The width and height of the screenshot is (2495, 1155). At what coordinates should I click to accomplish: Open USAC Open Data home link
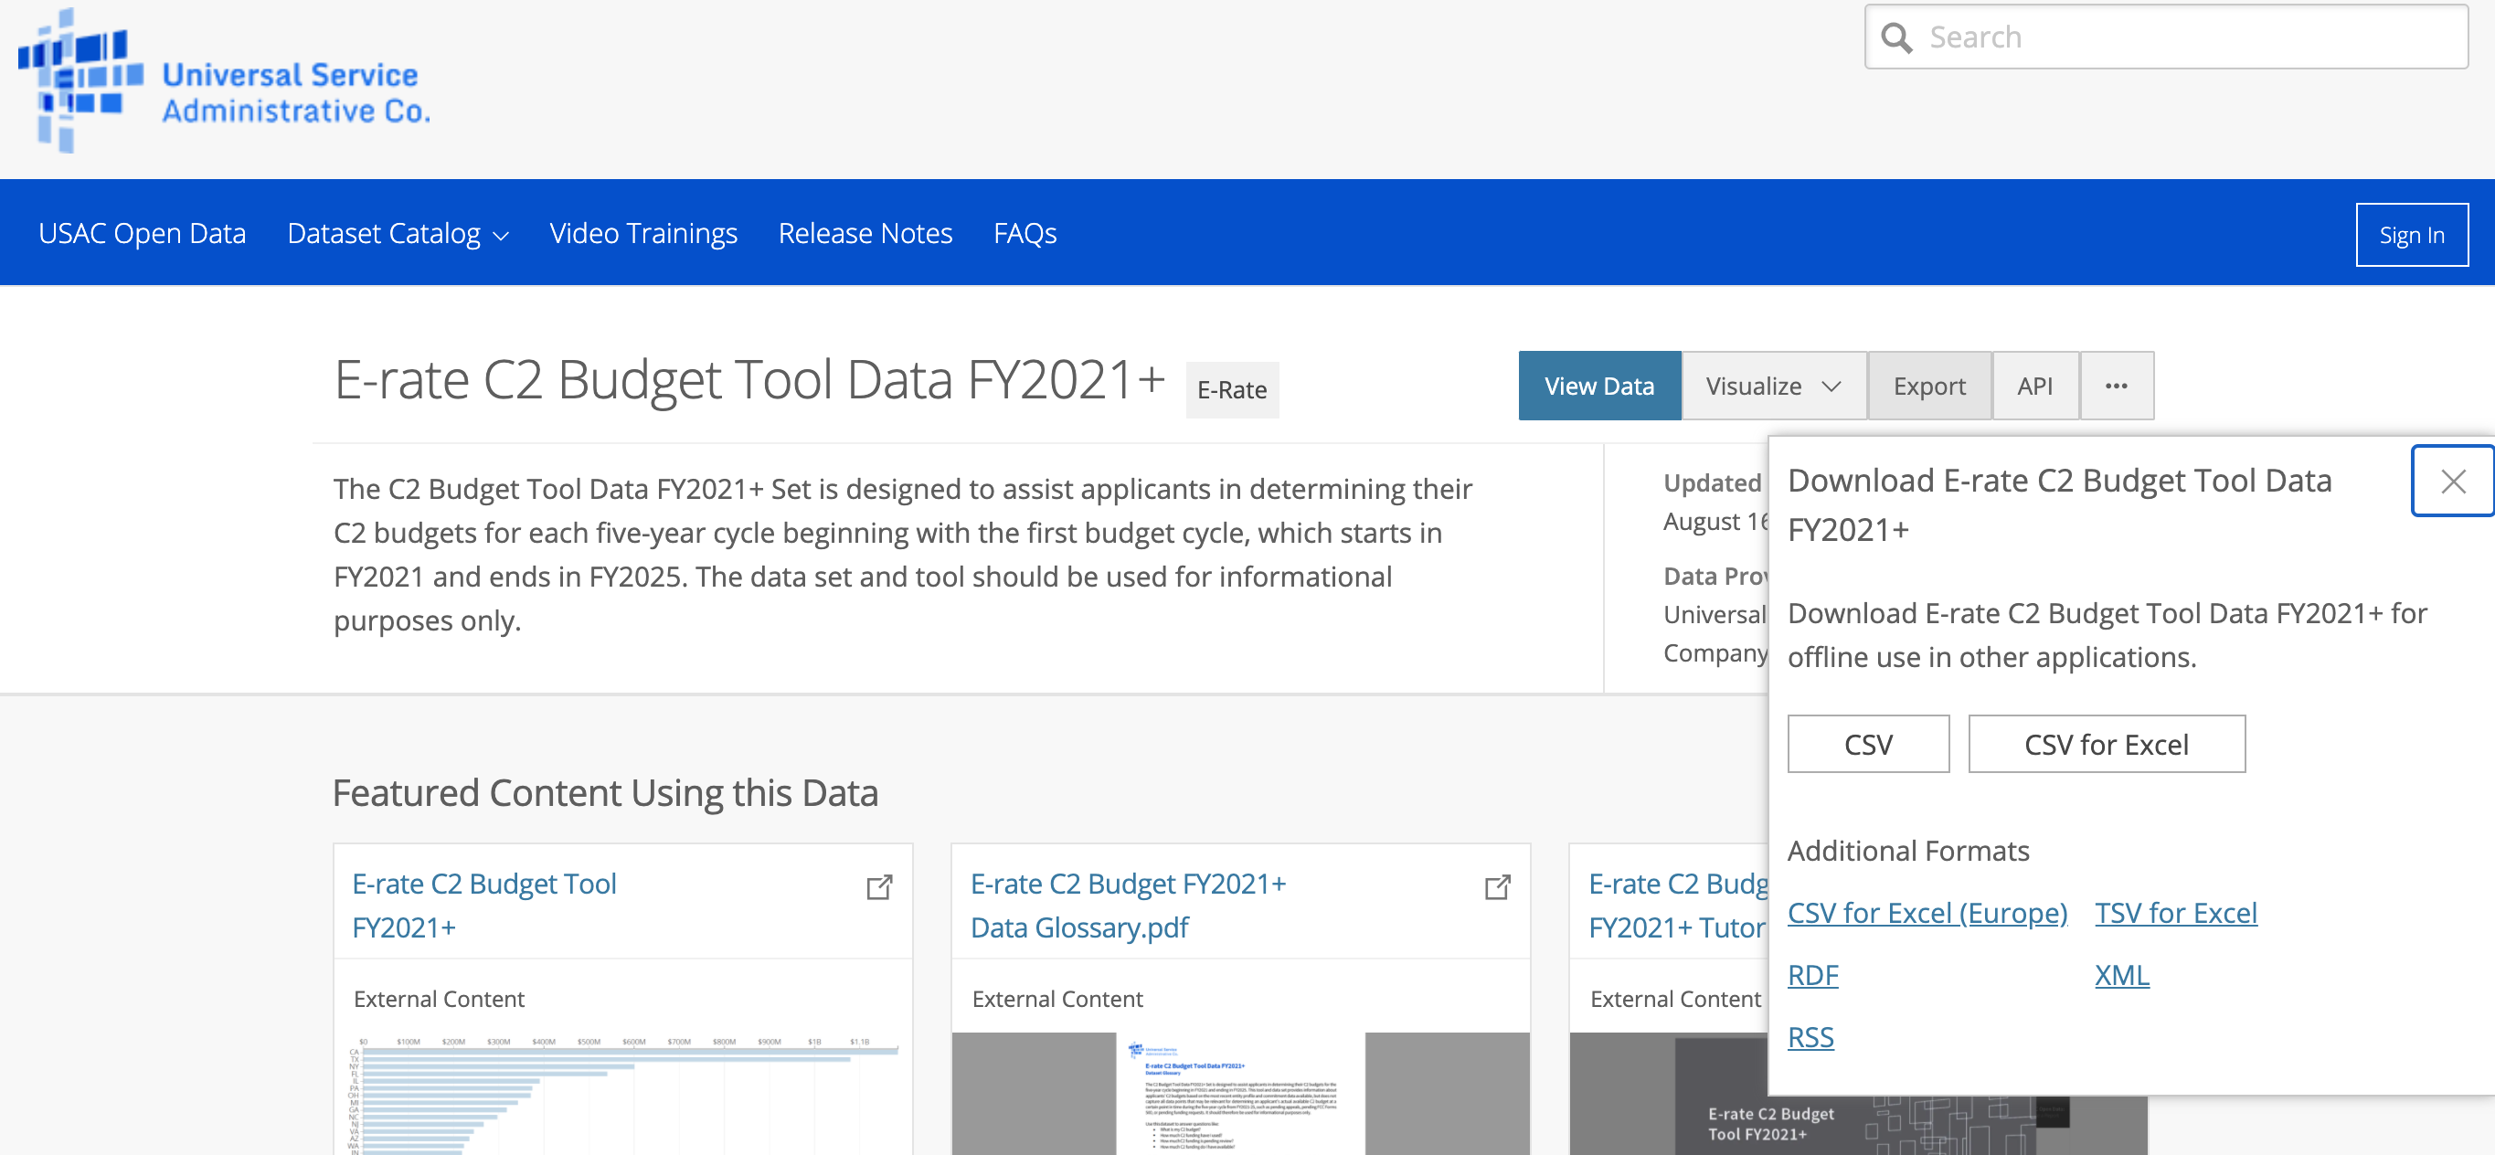click(143, 233)
